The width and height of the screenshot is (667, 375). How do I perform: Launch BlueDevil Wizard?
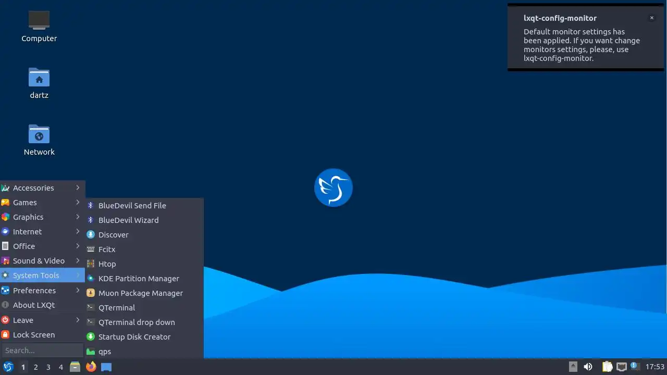tap(144, 220)
